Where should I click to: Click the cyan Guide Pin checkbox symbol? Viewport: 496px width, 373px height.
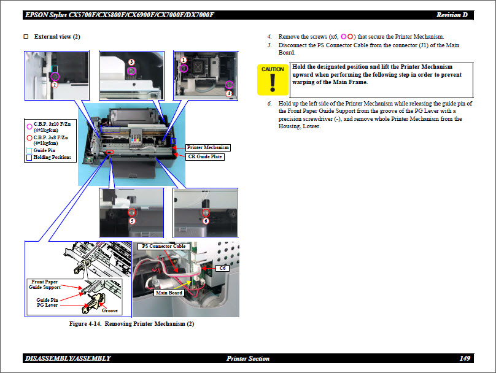tap(29, 150)
